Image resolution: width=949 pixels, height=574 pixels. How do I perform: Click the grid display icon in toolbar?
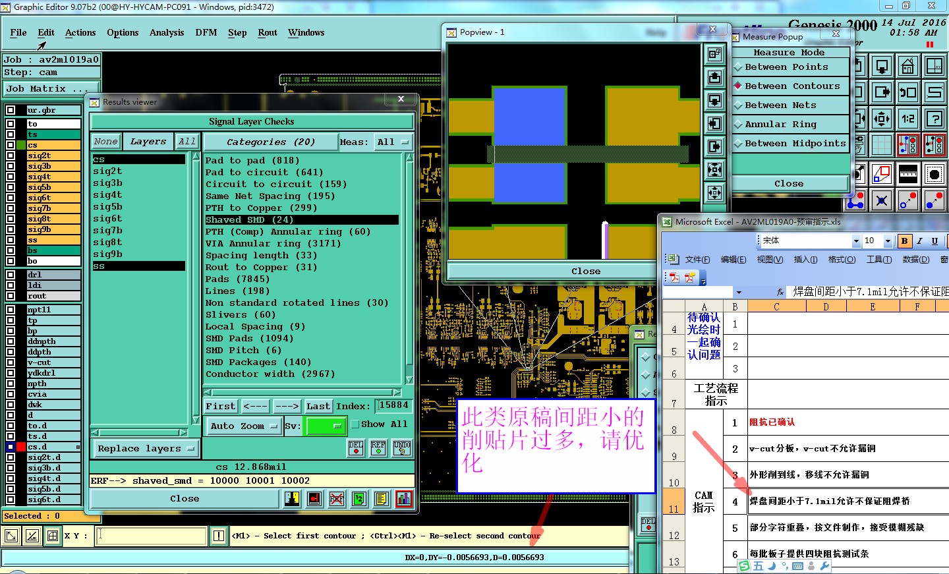click(x=882, y=145)
